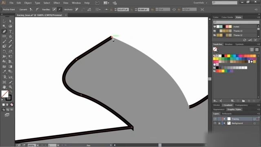Open the File menu
This screenshot has width=261, height=147.
pyautogui.click(x=11, y=3)
